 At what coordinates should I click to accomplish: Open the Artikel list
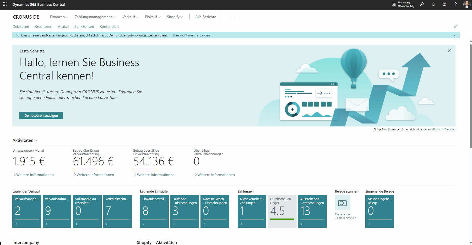click(x=63, y=26)
